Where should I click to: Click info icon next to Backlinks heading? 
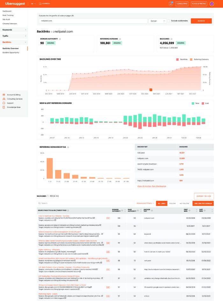[51, 32]
